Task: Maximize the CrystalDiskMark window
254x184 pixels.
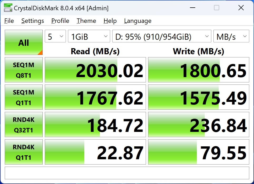Action: [x=217, y=8]
